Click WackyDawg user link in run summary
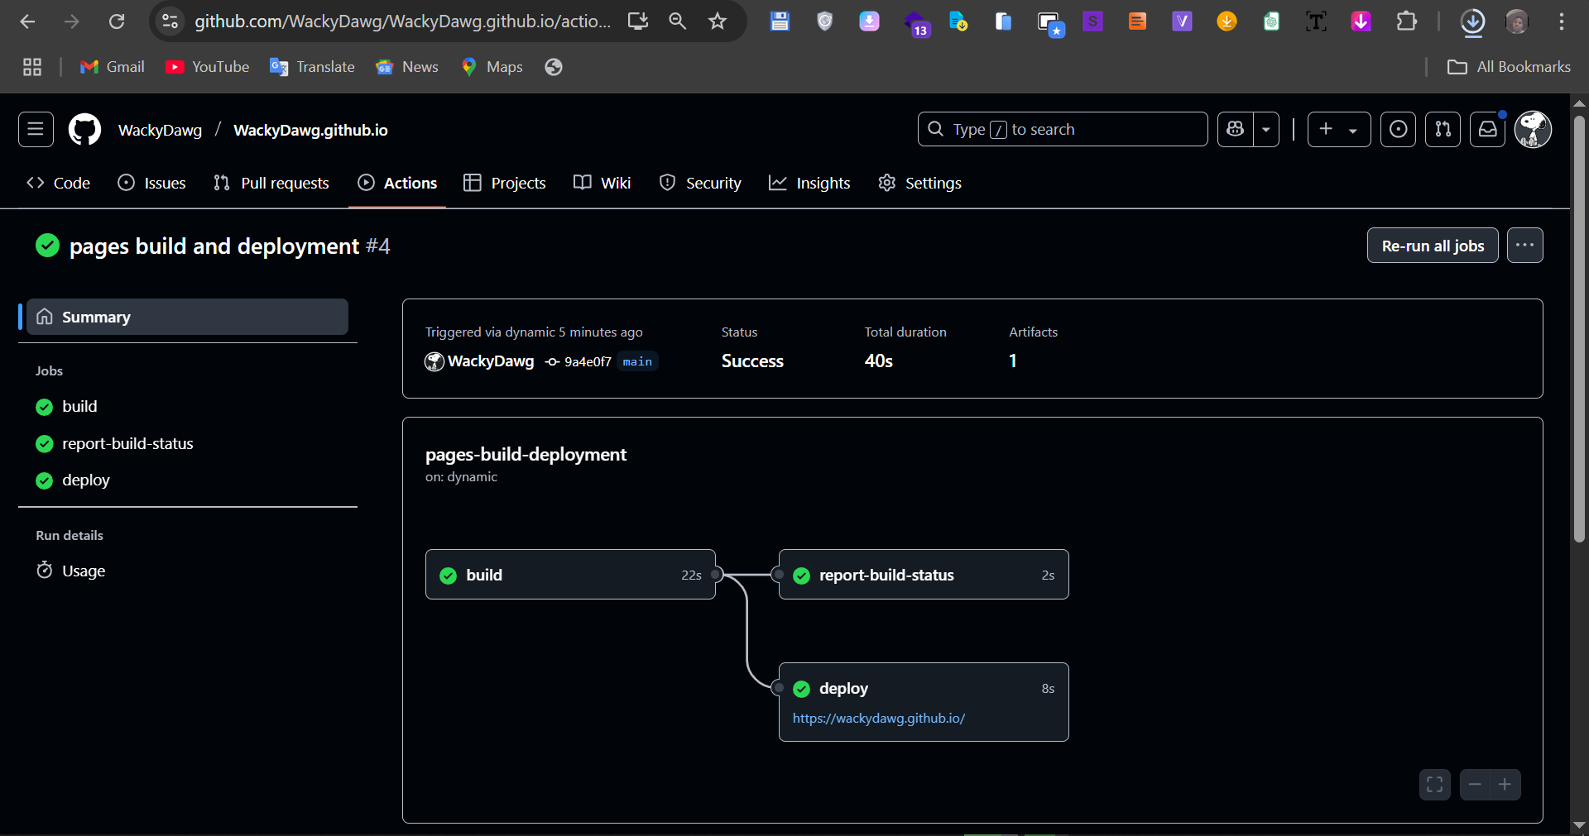 [491, 361]
